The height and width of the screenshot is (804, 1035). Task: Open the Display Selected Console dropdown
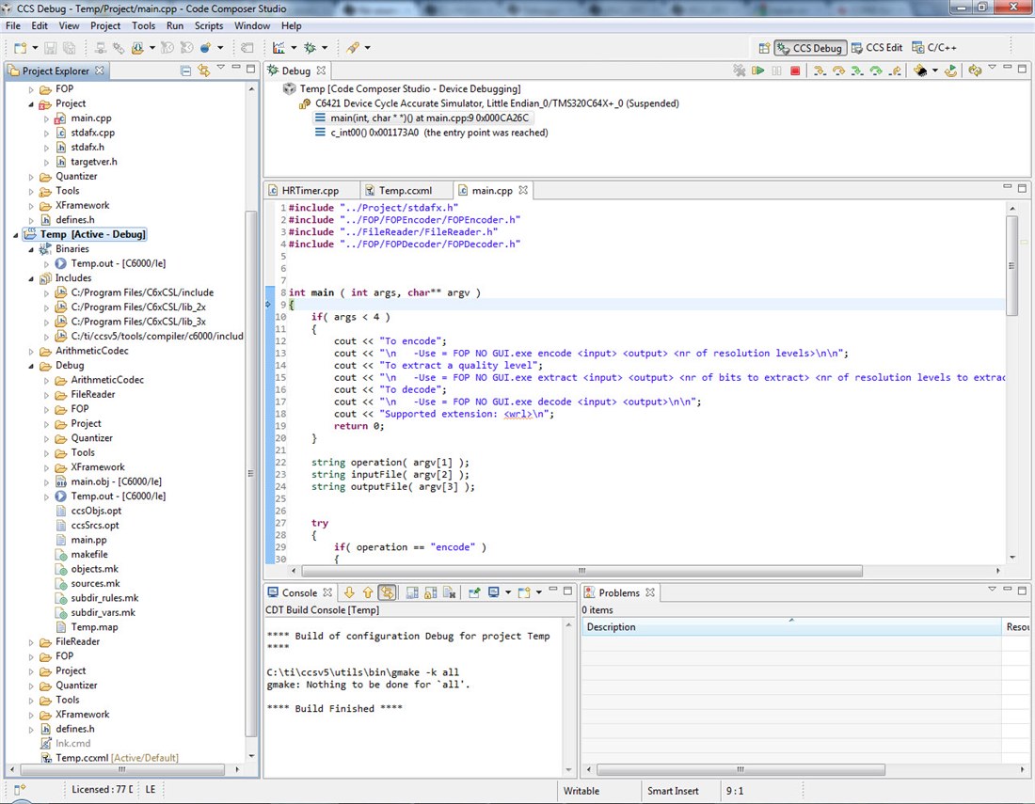[x=508, y=592]
